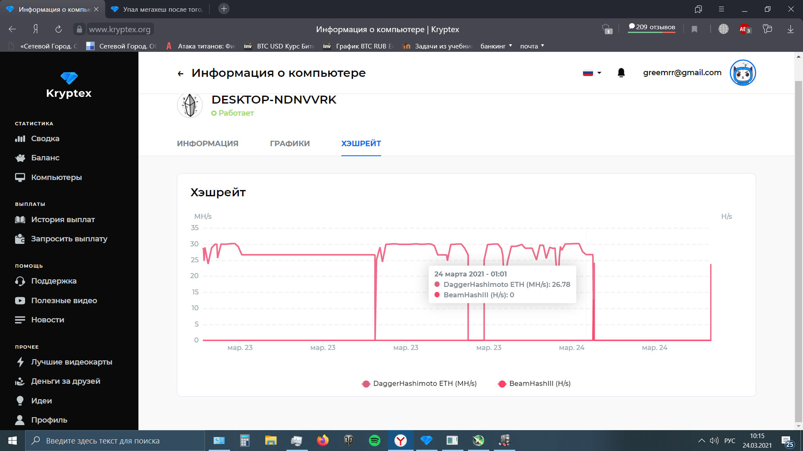Screen dimensions: 803x451
Task: Click the user avatar picture
Action: (x=742, y=73)
